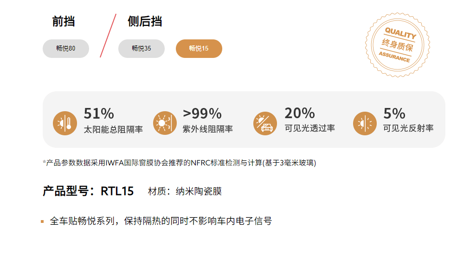Click the visible light reflectance icon
Image resolution: width=470 pixels, height=272 pixels.
pos(365,123)
